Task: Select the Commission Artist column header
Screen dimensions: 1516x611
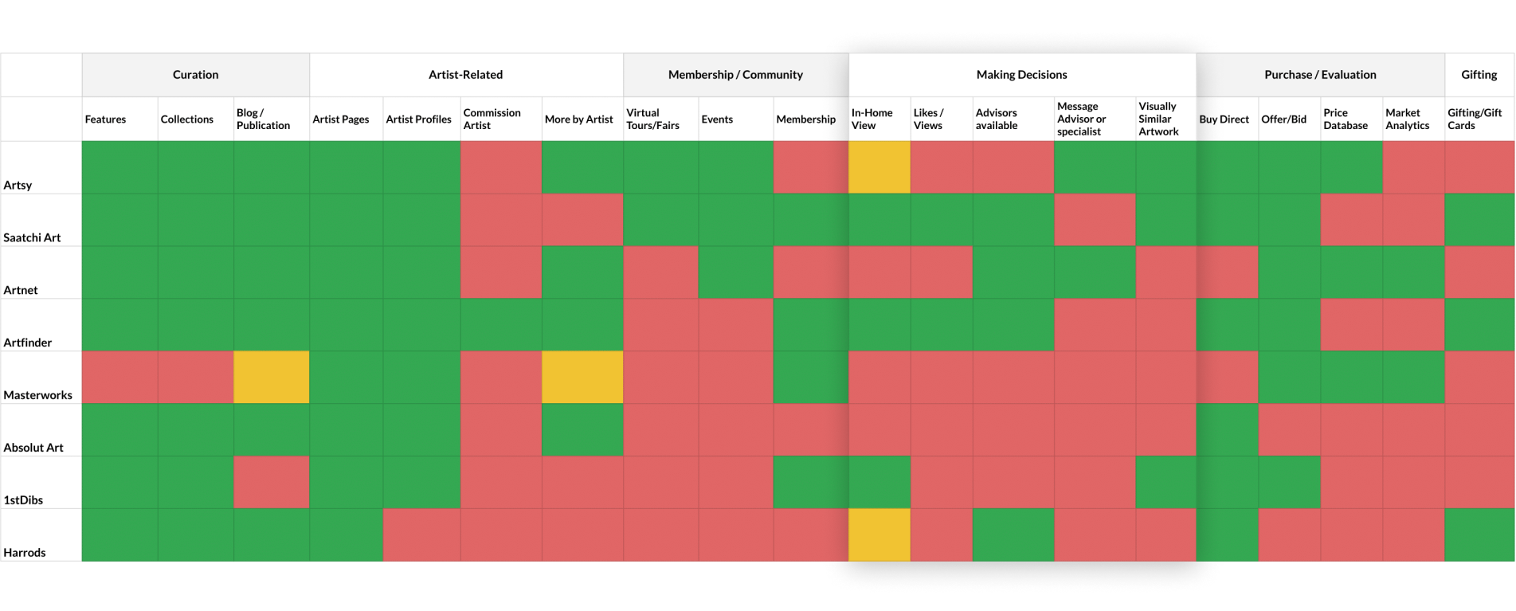Action: coord(501,119)
